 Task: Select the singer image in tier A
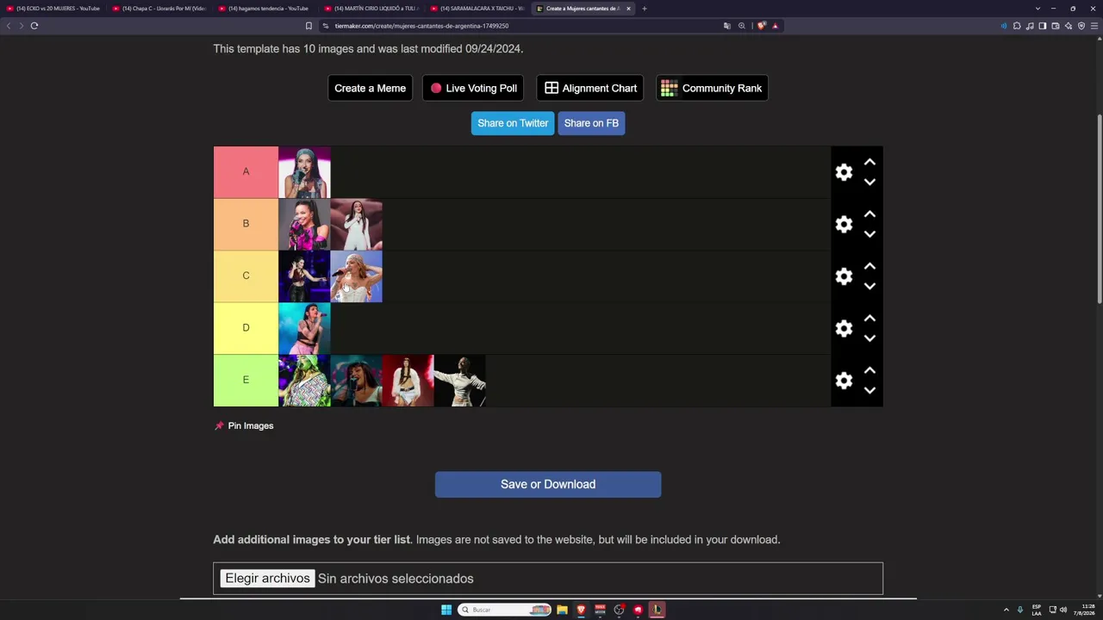coord(304,172)
